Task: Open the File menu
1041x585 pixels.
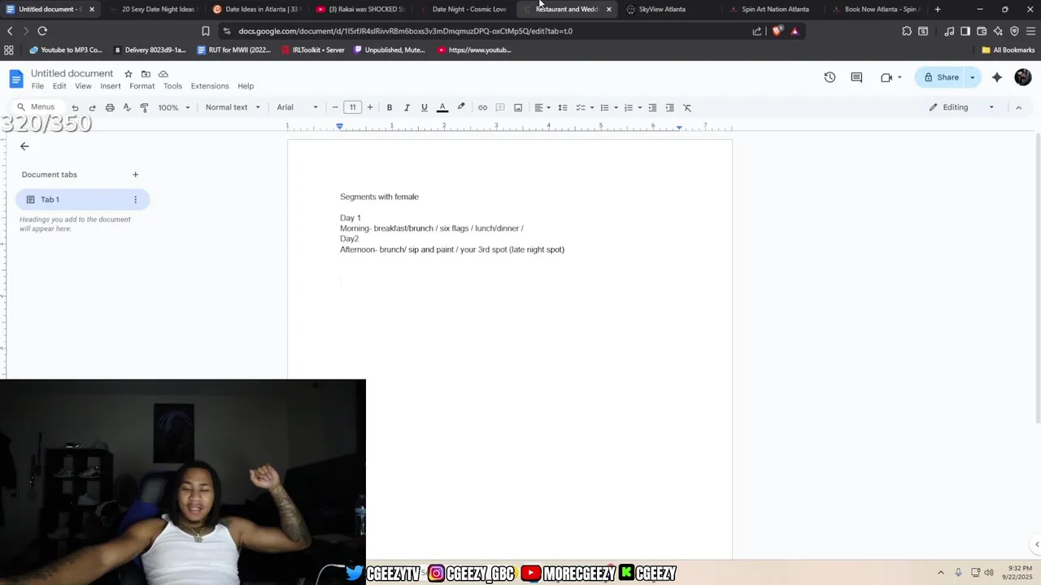Action: point(37,86)
